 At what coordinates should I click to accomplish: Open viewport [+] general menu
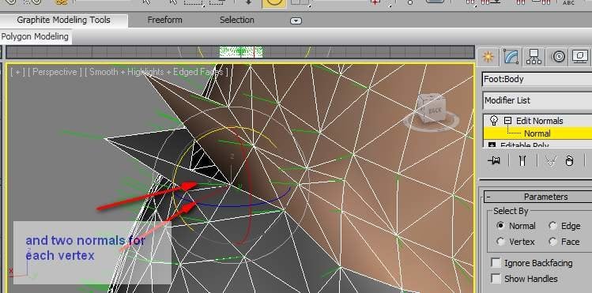17,72
